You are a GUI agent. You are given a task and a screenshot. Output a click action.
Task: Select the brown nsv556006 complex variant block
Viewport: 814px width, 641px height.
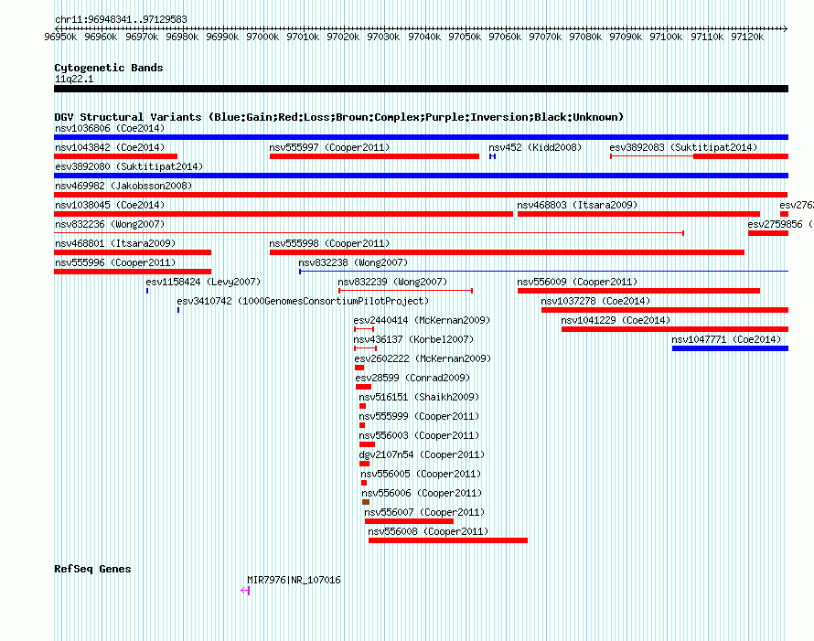pyautogui.click(x=366, y=502)
